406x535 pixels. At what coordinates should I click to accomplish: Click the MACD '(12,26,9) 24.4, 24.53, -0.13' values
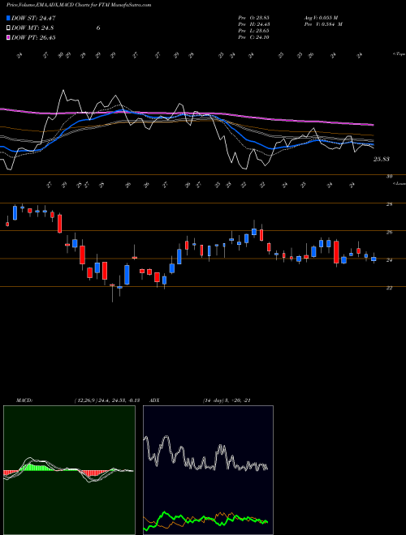point(106,400)
